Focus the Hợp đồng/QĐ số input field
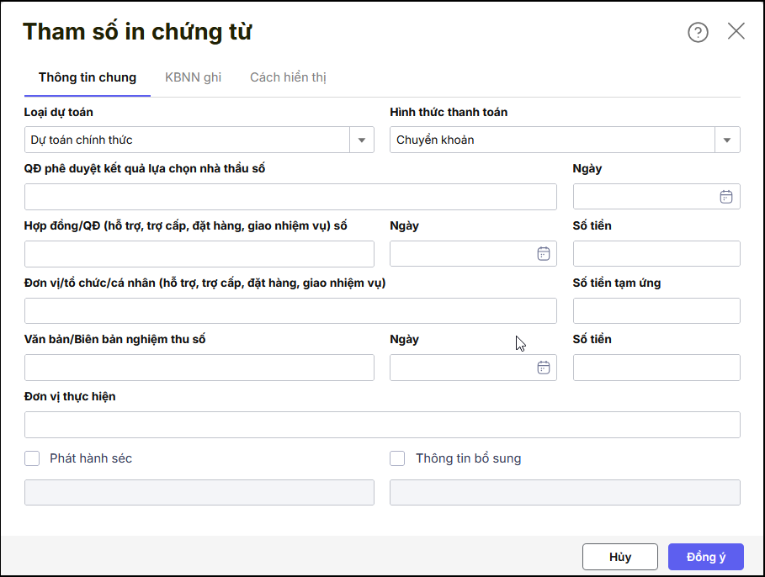This screenshot has height=577, width=765. (x=199, y=254)
